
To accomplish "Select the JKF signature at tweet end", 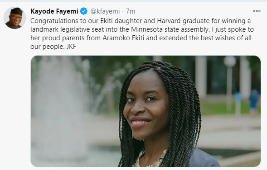I will [71, 47].
